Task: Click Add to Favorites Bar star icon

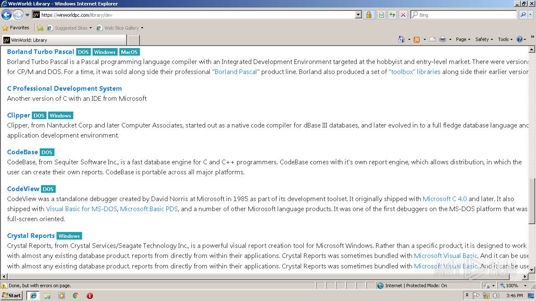Action: click(x=40, y=28)
